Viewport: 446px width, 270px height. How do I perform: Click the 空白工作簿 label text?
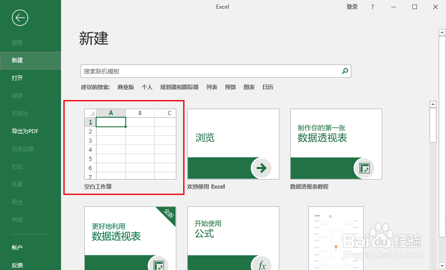(98, 186)
